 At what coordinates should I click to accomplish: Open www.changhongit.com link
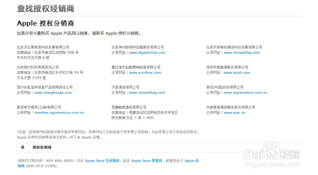(53, 92)
